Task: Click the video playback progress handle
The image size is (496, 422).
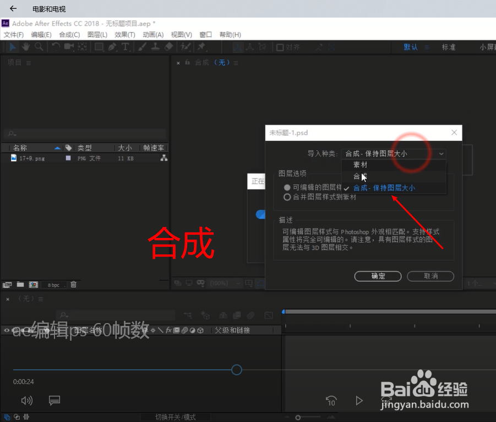Action: (x=237, y=370)
